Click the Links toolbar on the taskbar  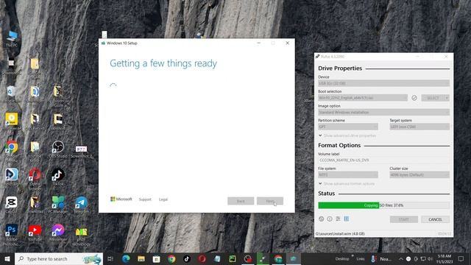point(360,258)
